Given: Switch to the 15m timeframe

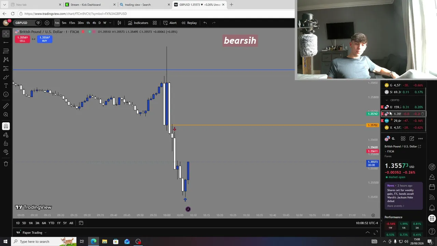Looking at the screenshot, I should (x=72, y=23).
